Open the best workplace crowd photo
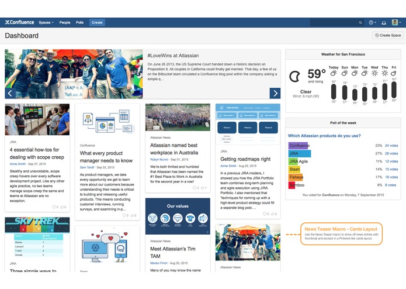406x289 pixels. (x=178, y=117)
